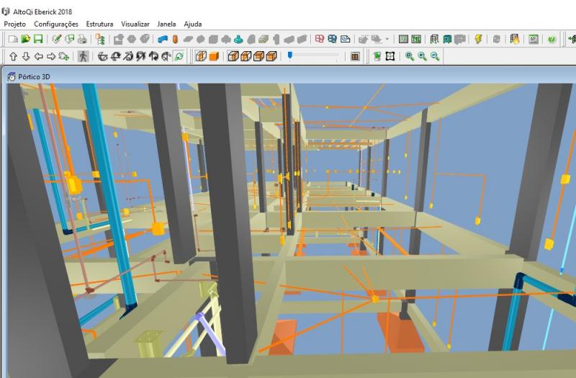Screen dimensions: 576x378
Task: Click the teal building structure icon
Action: click(x=447, y=39)
